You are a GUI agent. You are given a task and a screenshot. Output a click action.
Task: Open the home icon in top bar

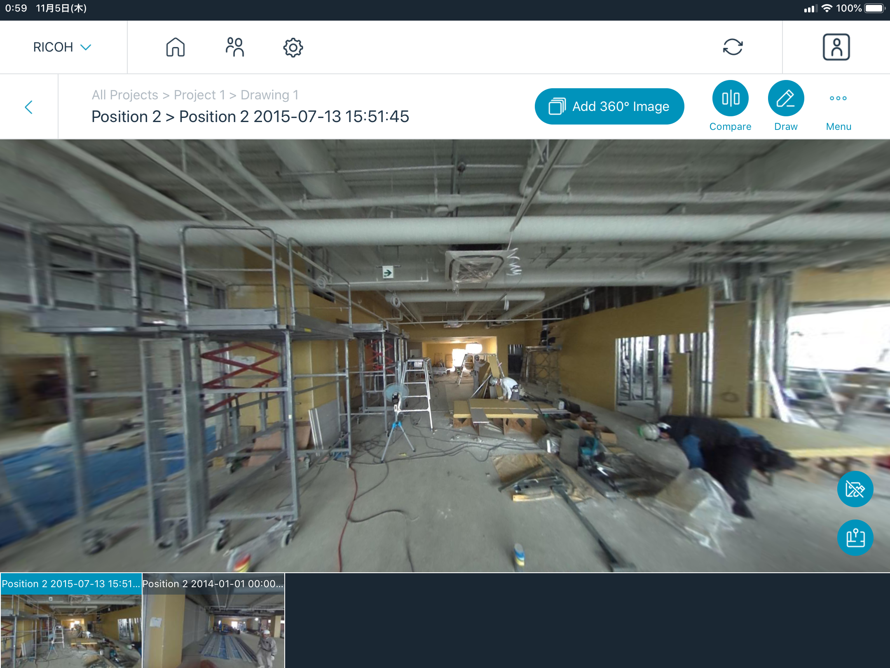pyautogui.click(x=175, y=47)
